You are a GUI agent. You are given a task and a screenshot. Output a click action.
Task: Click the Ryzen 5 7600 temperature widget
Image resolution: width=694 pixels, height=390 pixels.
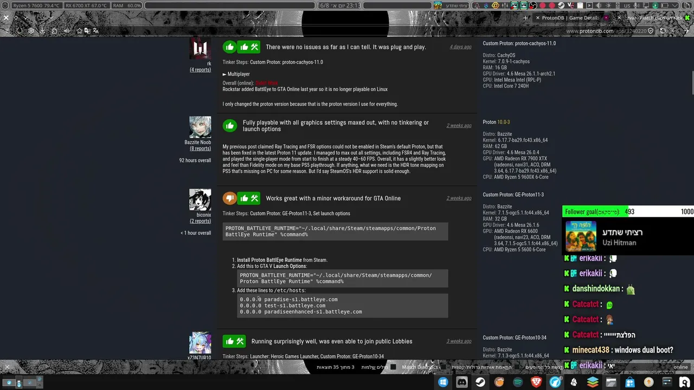(36, 5)
